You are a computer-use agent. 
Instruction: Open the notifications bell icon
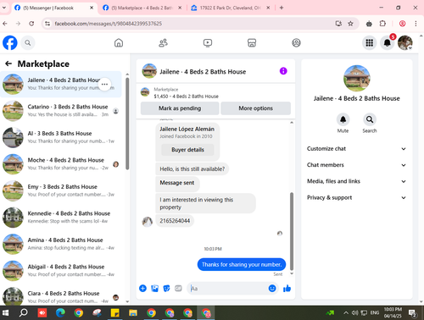388,43
